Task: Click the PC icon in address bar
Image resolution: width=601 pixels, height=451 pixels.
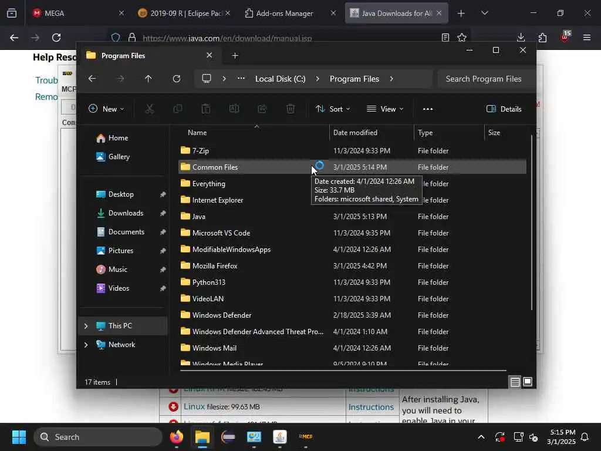Action: 207,79
